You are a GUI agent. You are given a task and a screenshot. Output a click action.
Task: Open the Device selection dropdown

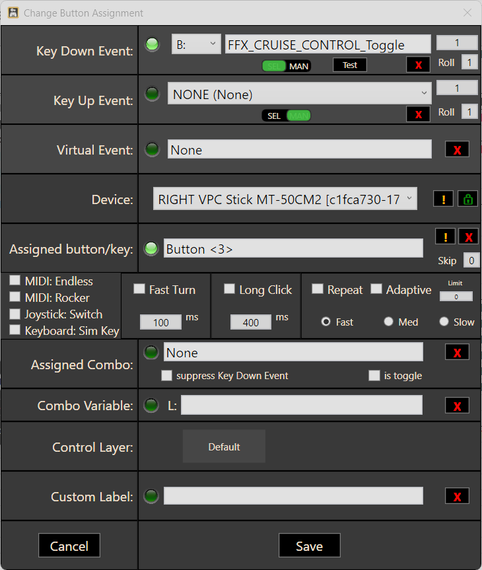click(285, 199)
